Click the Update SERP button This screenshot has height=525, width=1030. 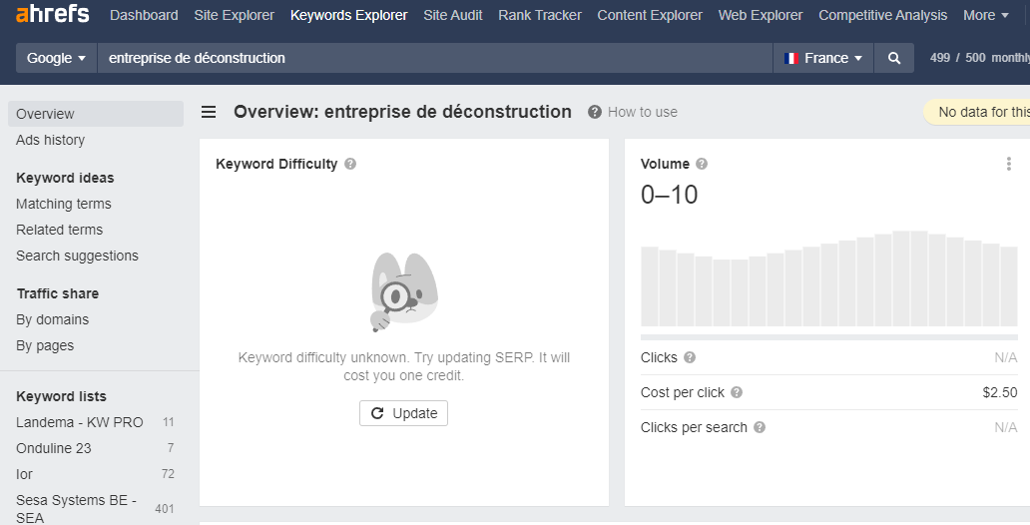(x=403, y=413)
